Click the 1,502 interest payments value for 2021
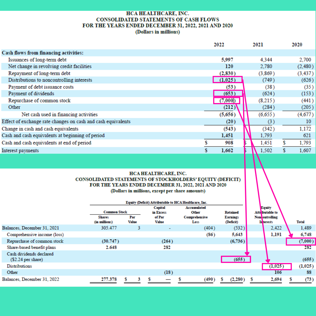 [x=266, y=151]
